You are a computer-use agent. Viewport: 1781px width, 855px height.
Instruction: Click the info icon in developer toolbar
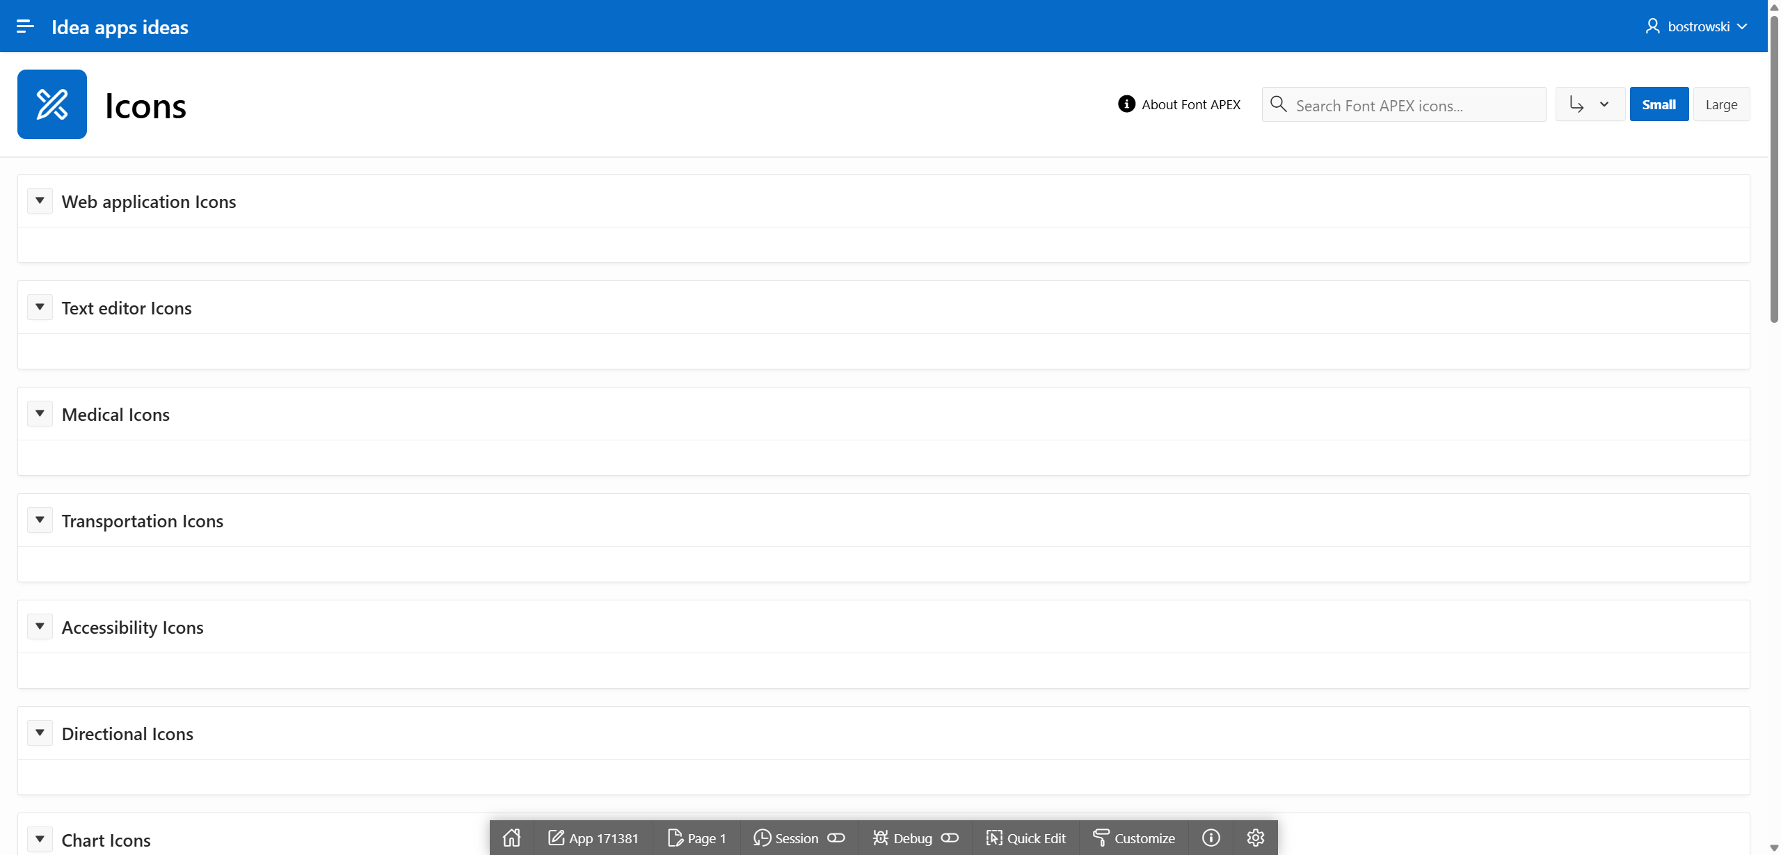(1211, 838)
